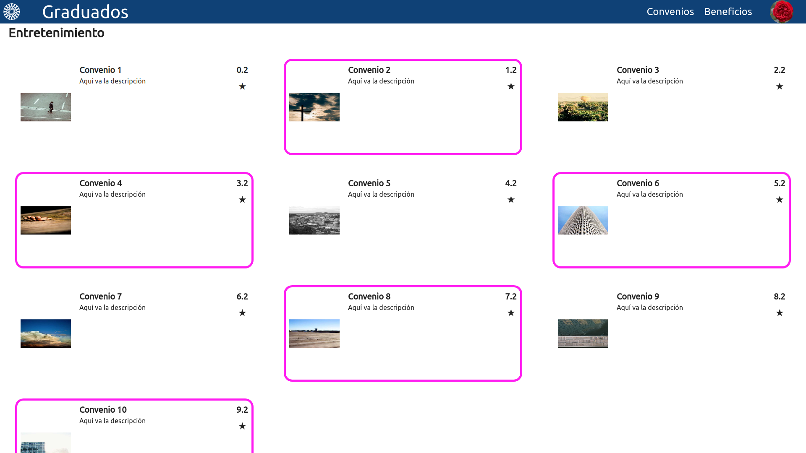The image size is (806, 453).
Task: Click the star on Convenio 9
Action: pyautogui.click(x=780, y=313)
